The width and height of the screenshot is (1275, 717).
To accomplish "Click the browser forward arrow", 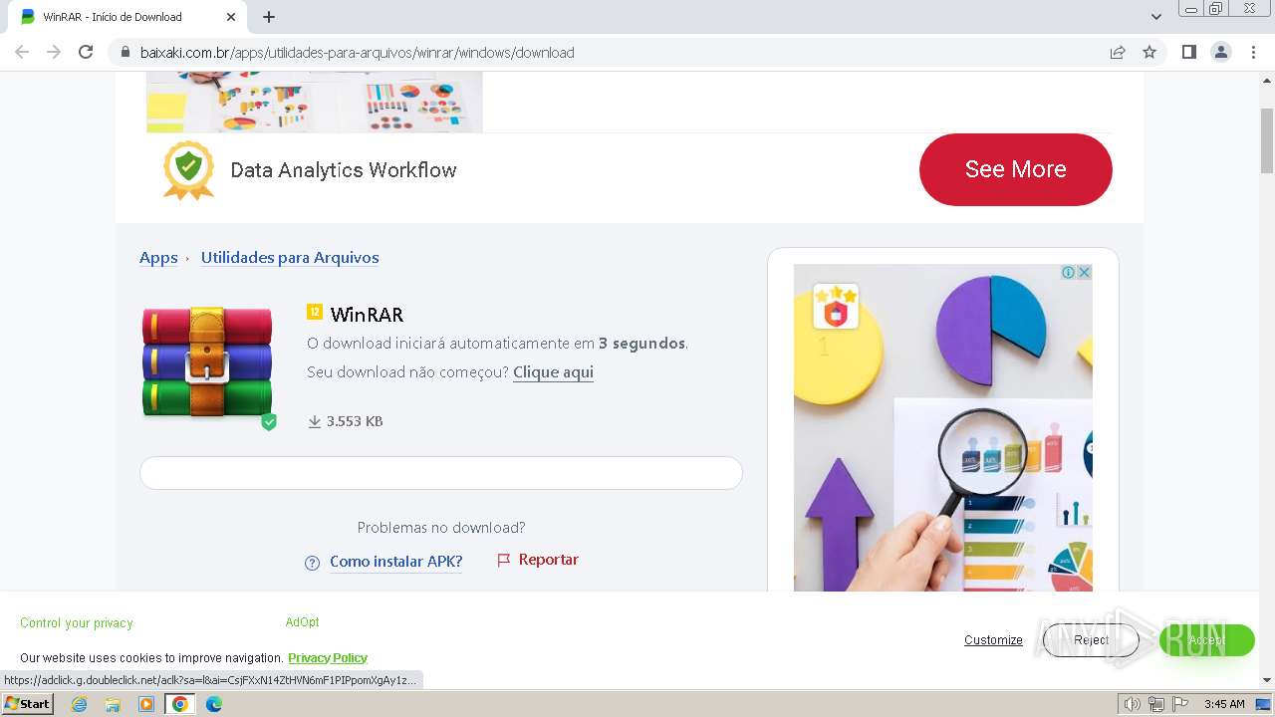I will tap(54, 52).
